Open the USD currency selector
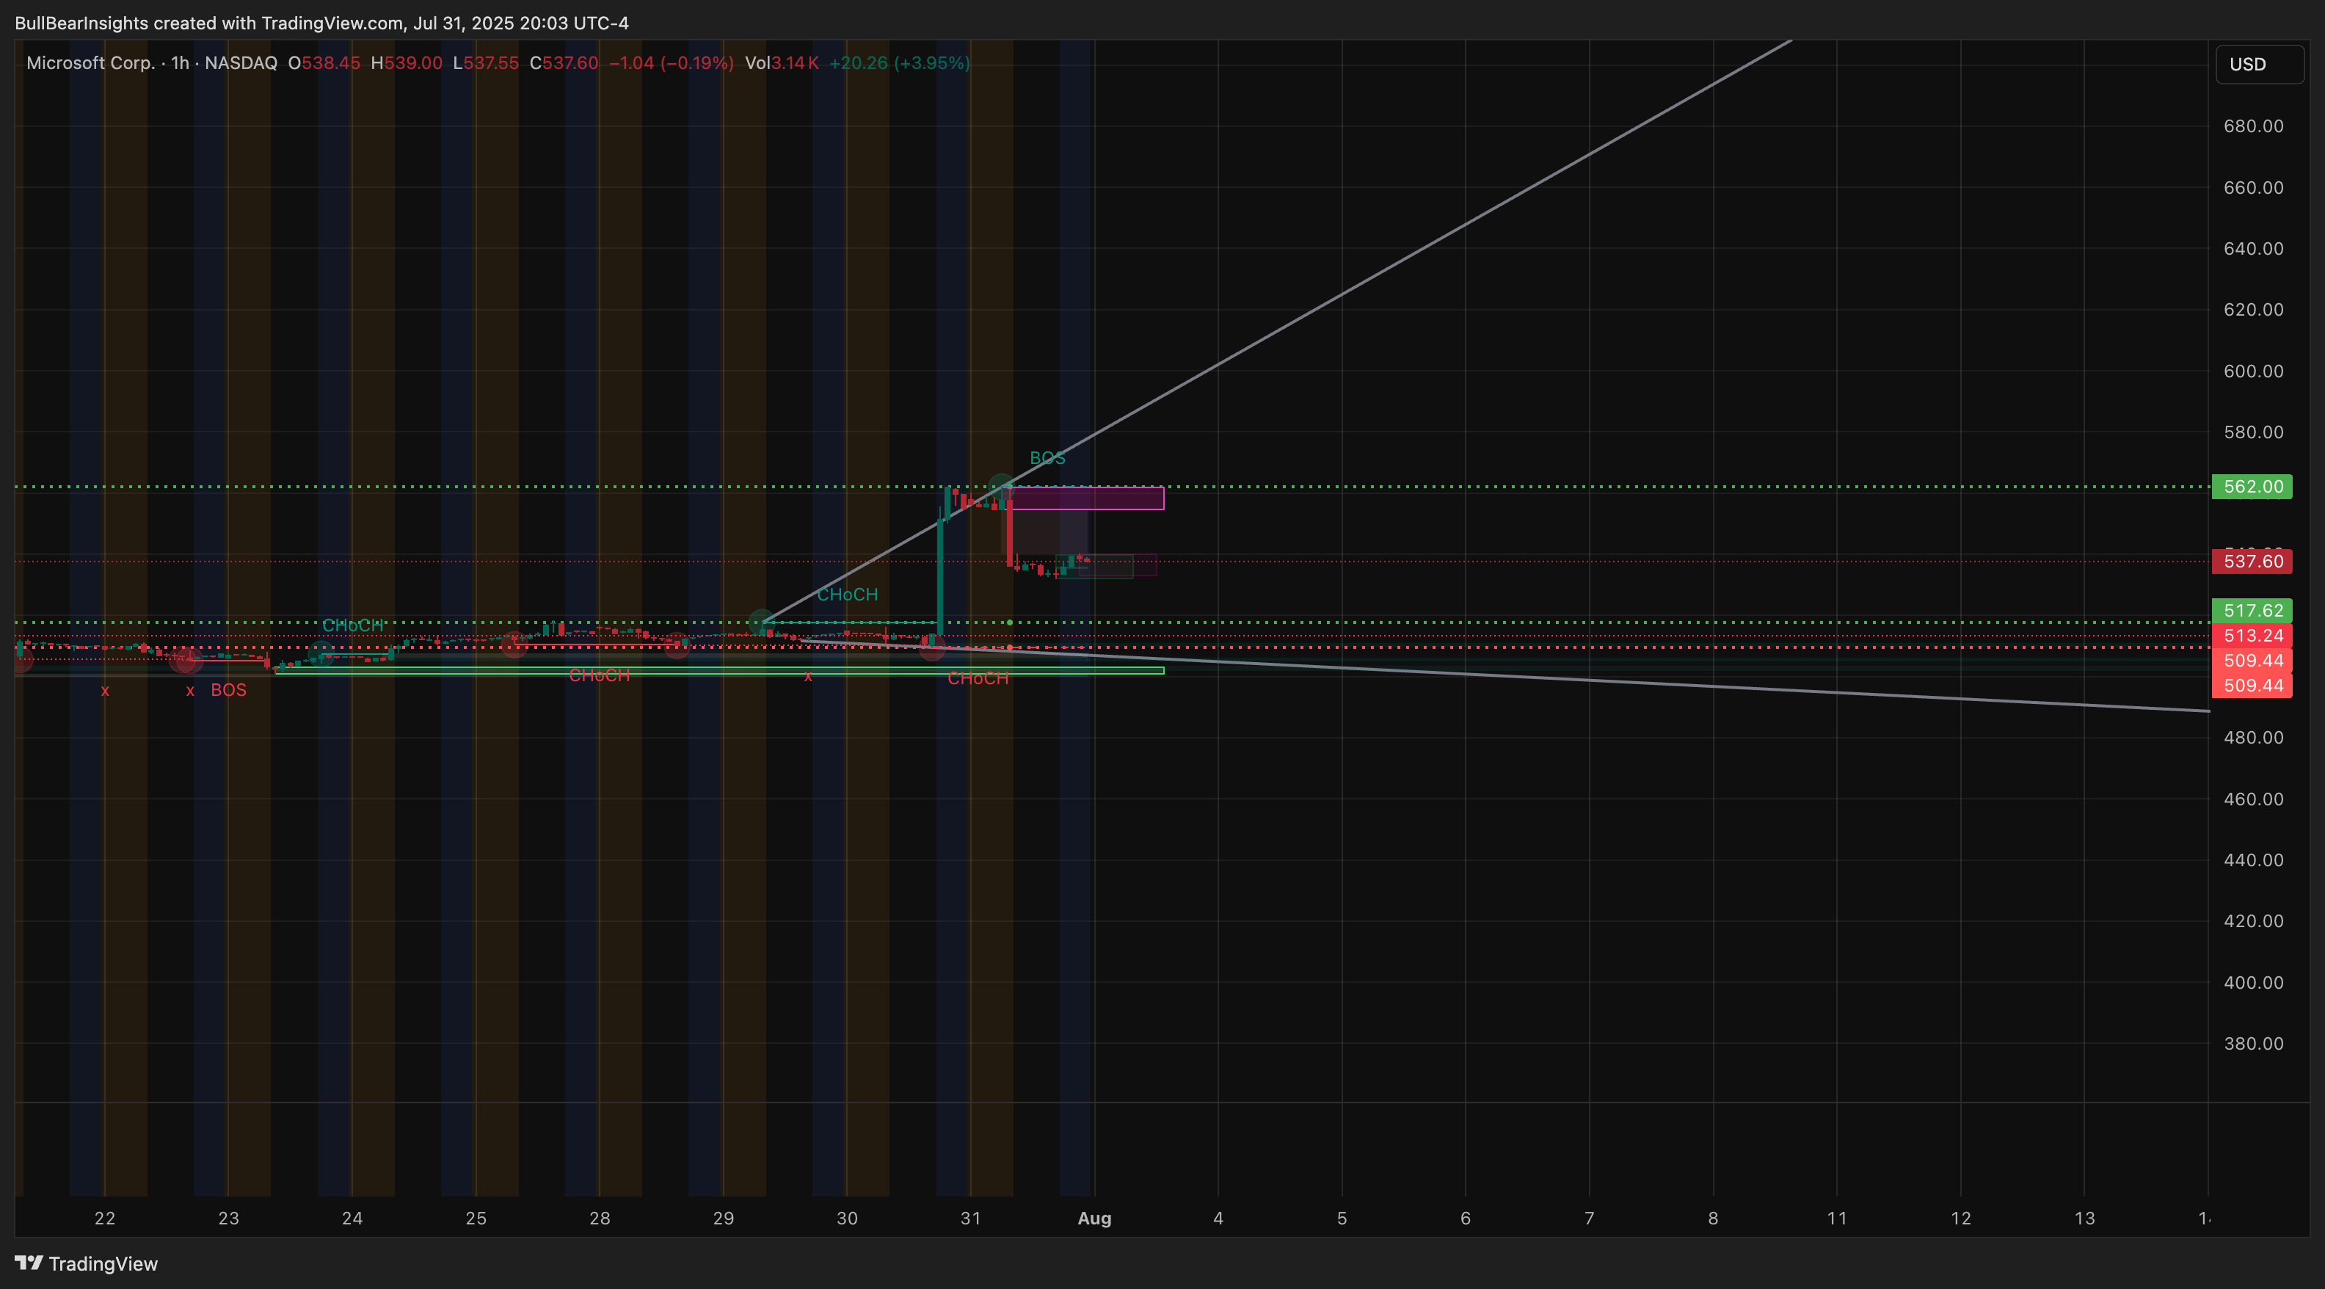 [x=2258, y=64]
